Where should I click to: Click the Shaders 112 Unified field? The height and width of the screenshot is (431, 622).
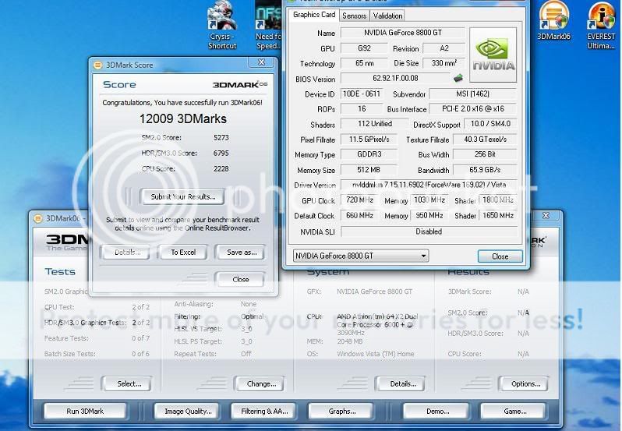coord(374,124)
